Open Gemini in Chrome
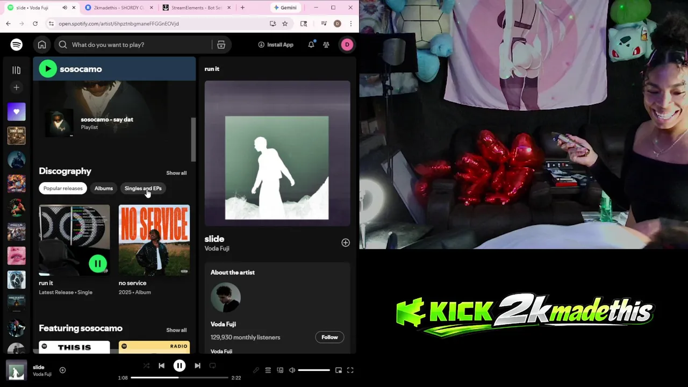688x387 pixels. point(285,8)
